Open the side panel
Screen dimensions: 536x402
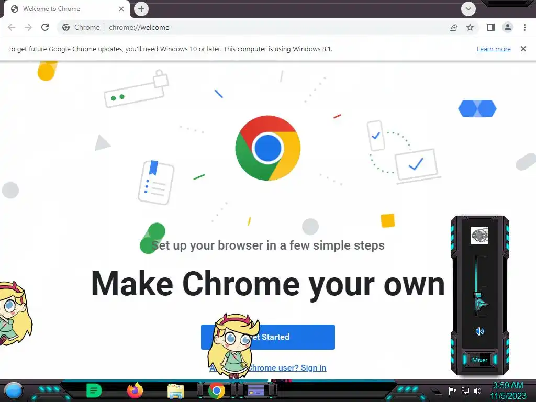(x=491, y=27)
